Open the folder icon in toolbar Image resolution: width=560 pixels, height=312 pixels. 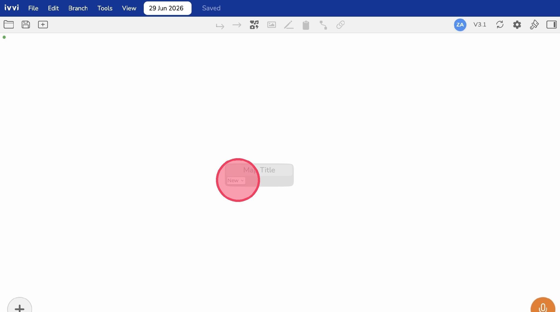click(x=9, y=25)
